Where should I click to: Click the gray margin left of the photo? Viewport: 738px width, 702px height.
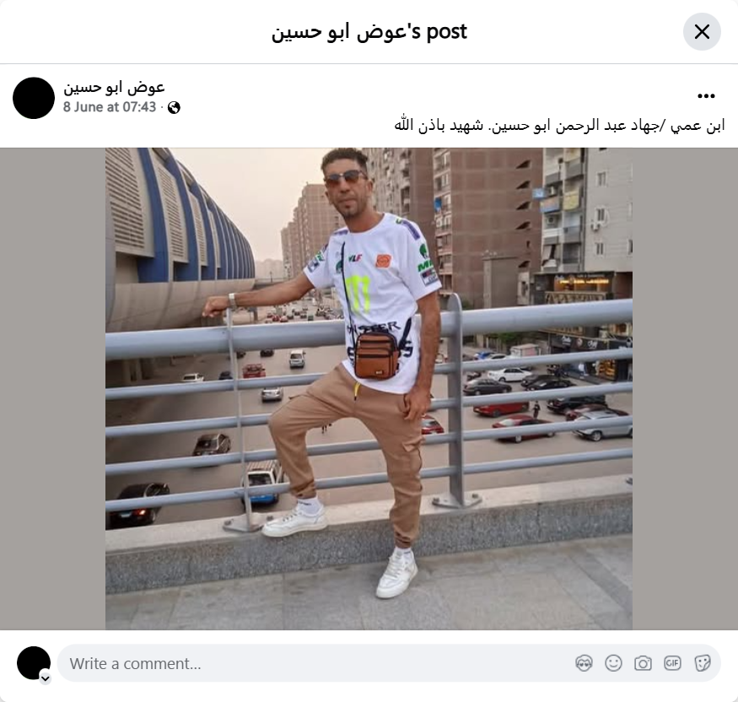pos(52,389)
